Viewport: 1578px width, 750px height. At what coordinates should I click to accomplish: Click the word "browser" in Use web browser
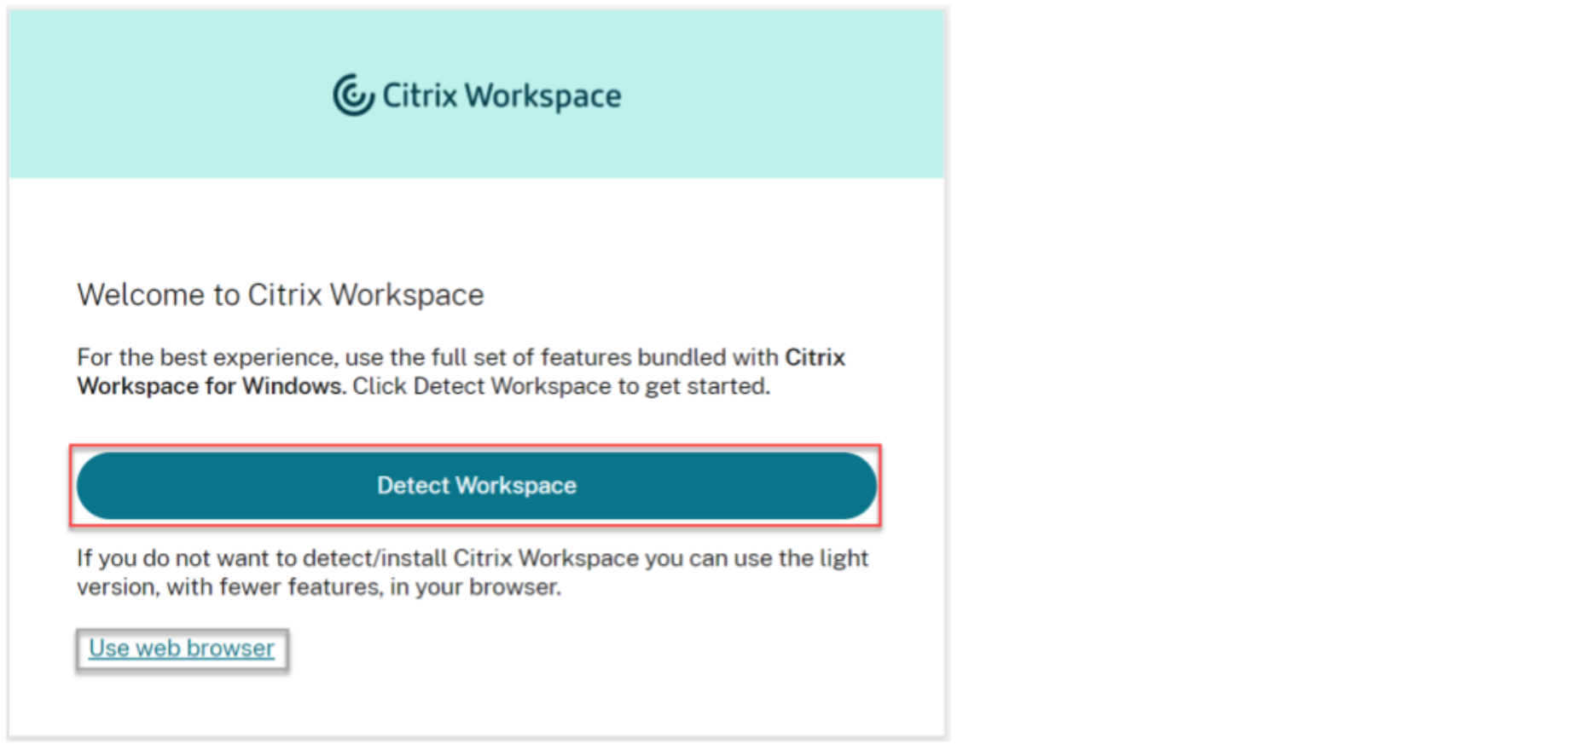pyautogui.click(x=230, y=649)
